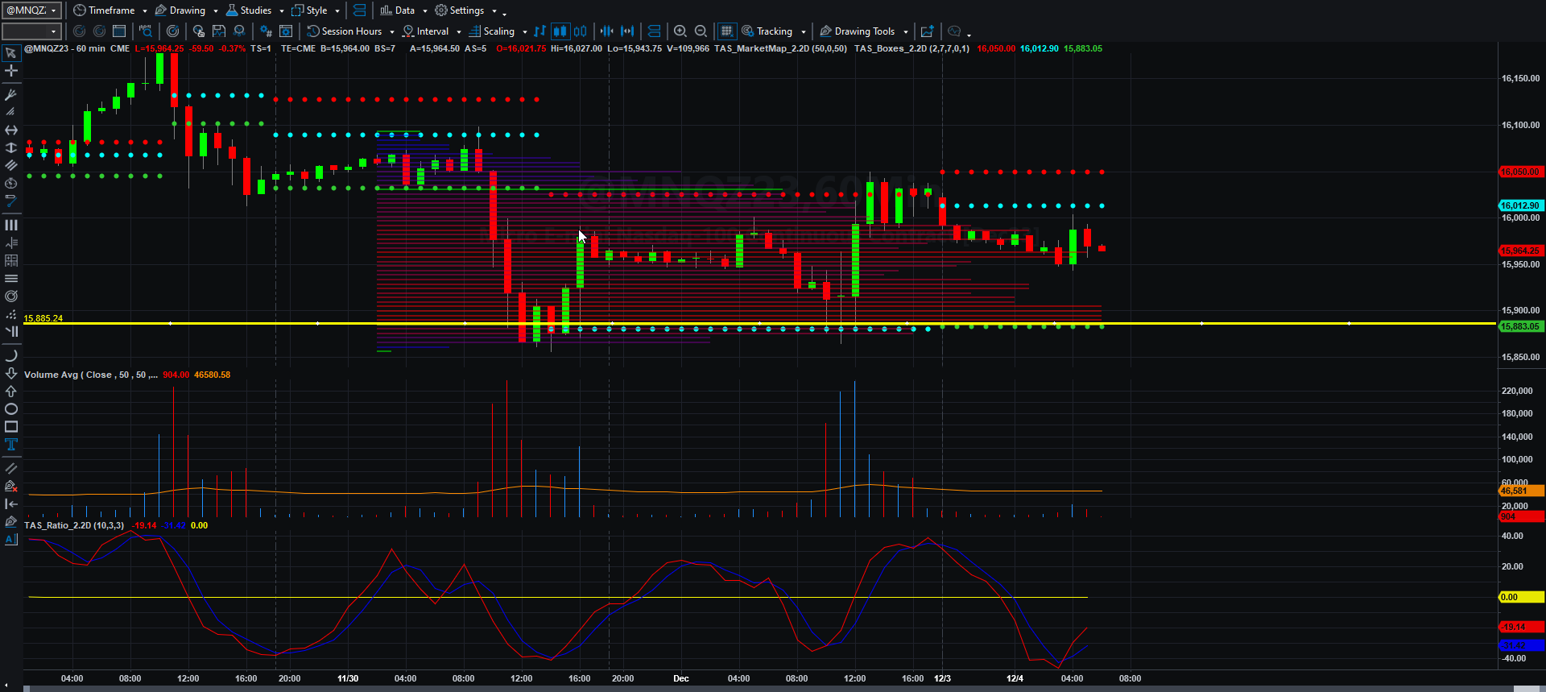Expand the Drawing Tools dropdown arrow

coord(906,32)
